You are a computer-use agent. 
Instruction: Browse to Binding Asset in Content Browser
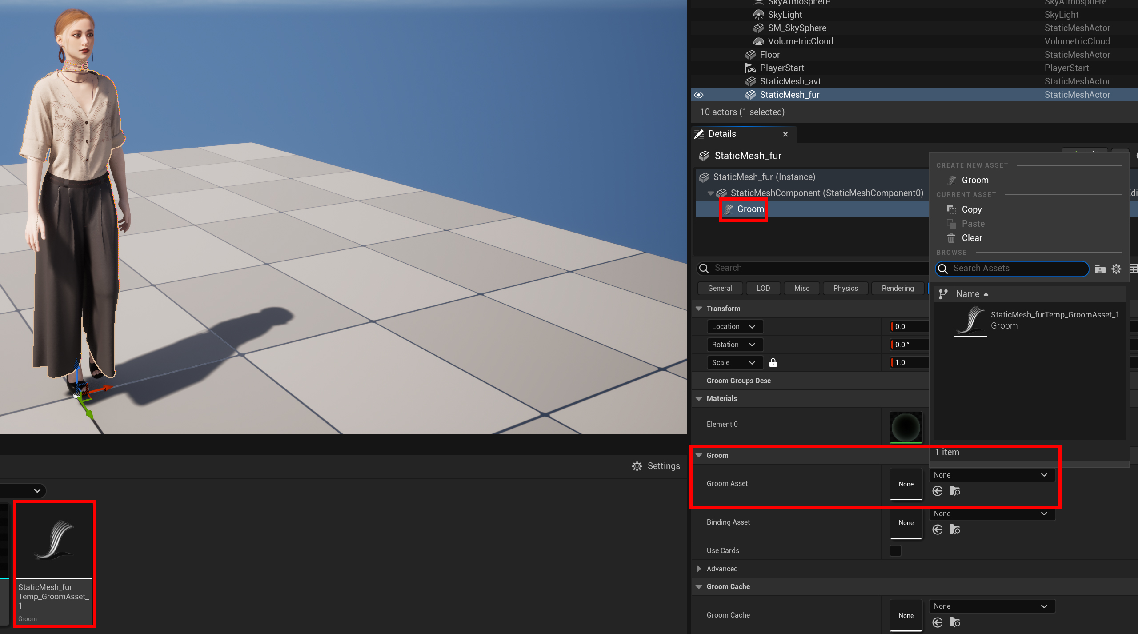point(954,530)
